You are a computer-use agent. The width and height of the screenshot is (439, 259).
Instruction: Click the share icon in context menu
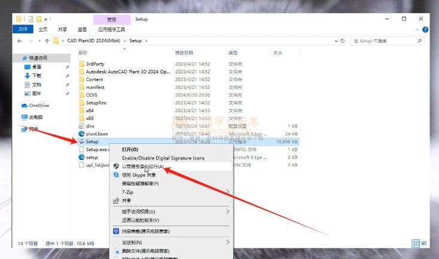(x=116, y=201)
